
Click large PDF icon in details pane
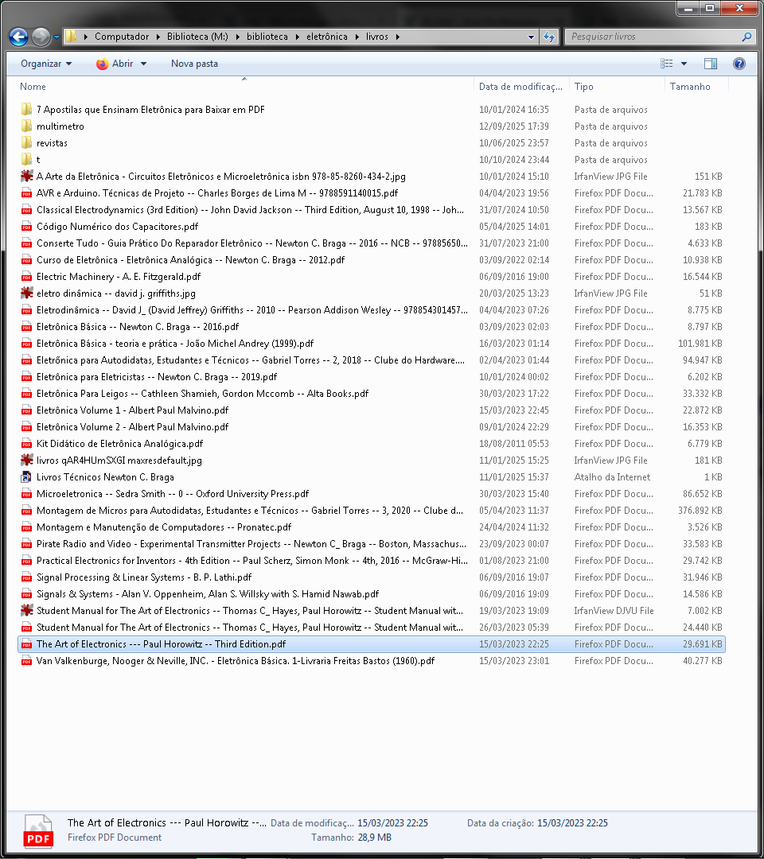[38, 830]
